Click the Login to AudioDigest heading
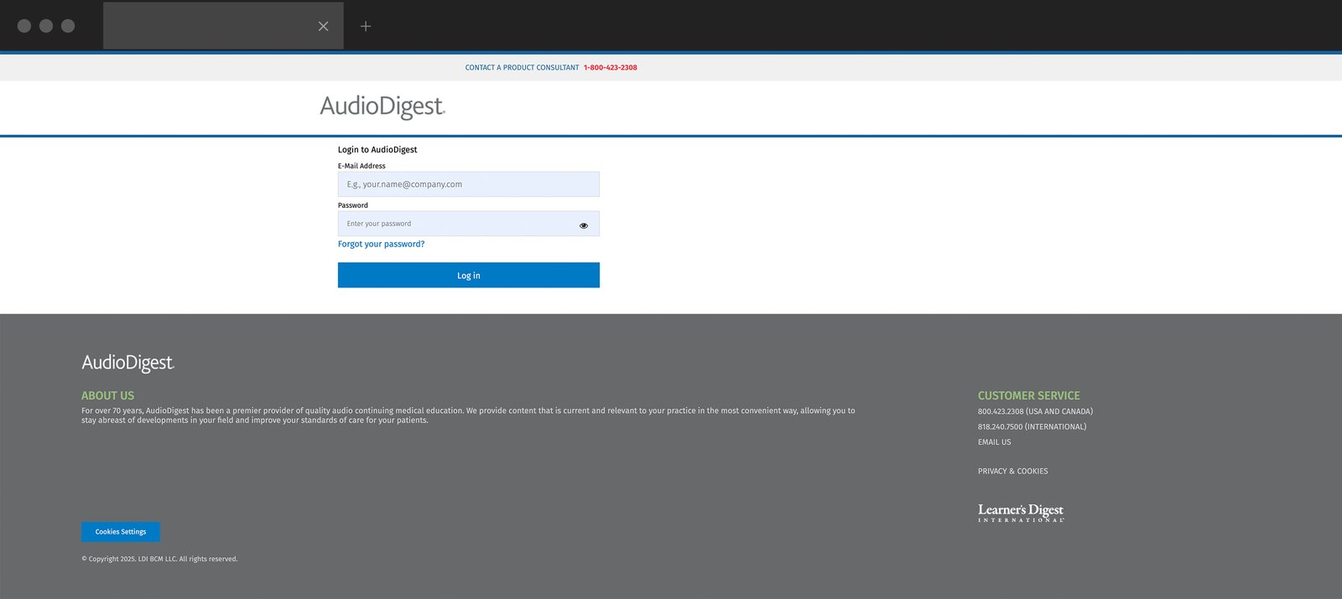 click(x=377, y=150)
